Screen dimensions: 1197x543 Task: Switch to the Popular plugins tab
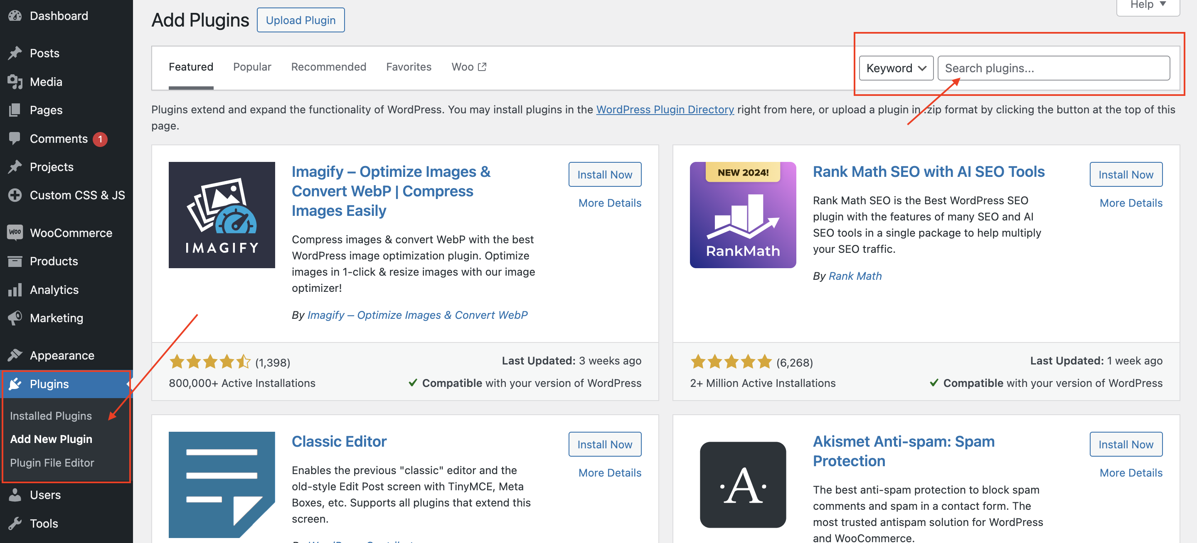[252, 67]
